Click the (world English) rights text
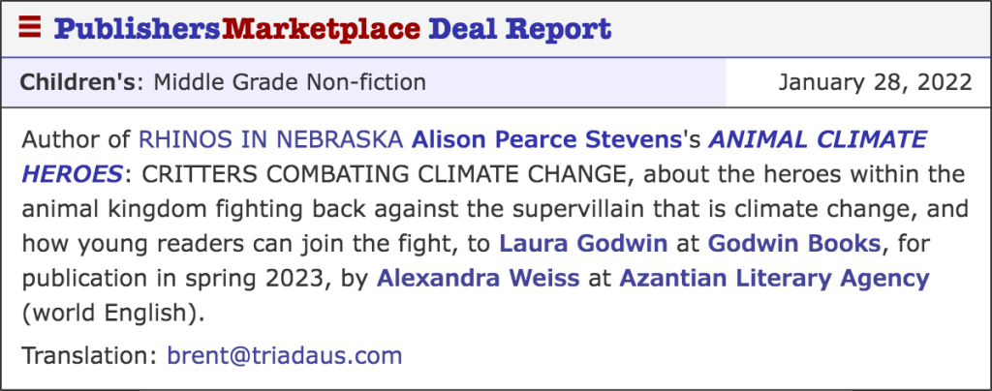Image resolution: width=992 pixels, height=391 pixels. [114, 314]
